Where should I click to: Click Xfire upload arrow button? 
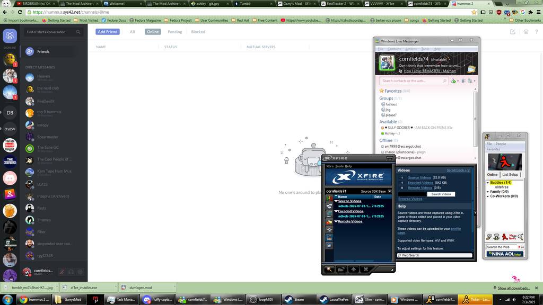(x=354, y=270)
